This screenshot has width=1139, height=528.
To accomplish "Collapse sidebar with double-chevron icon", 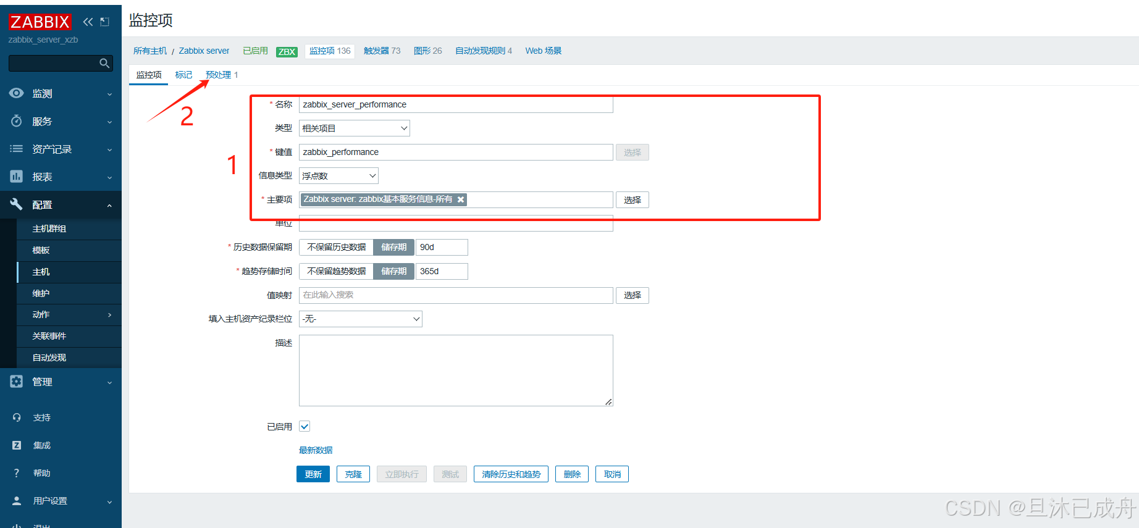I will [x=88, y=22].
